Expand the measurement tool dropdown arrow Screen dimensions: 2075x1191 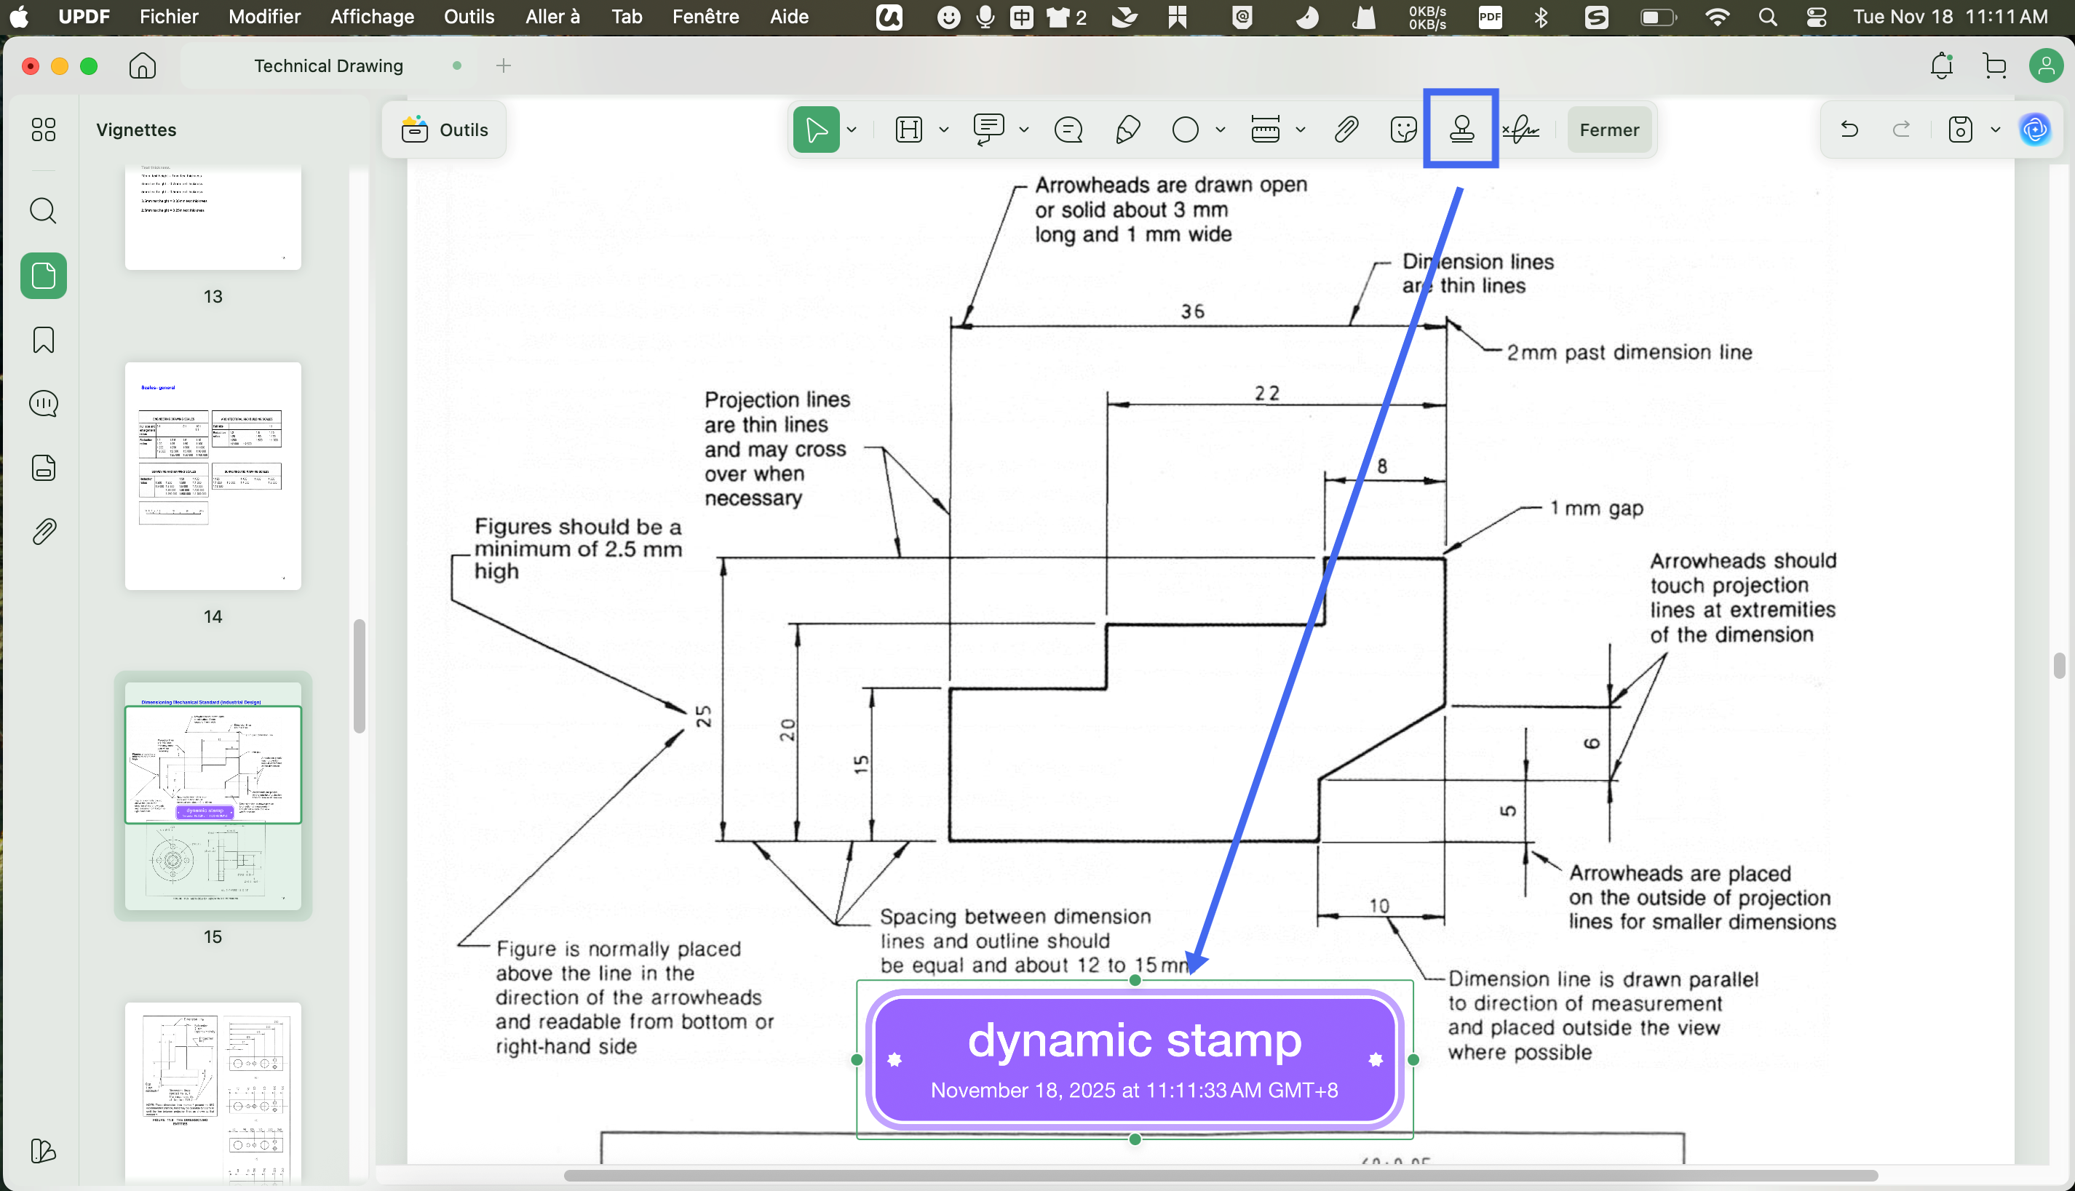click(1300, 130)
